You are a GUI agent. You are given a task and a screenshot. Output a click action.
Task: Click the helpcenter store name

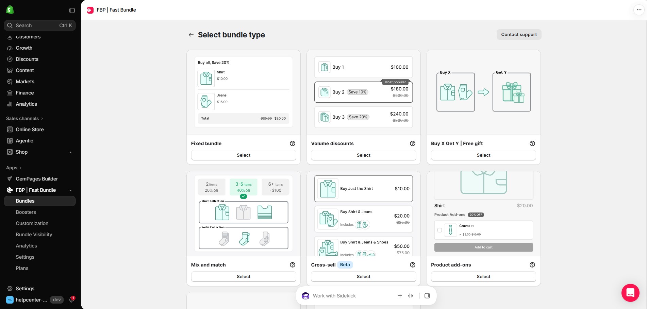click(31, 299)
